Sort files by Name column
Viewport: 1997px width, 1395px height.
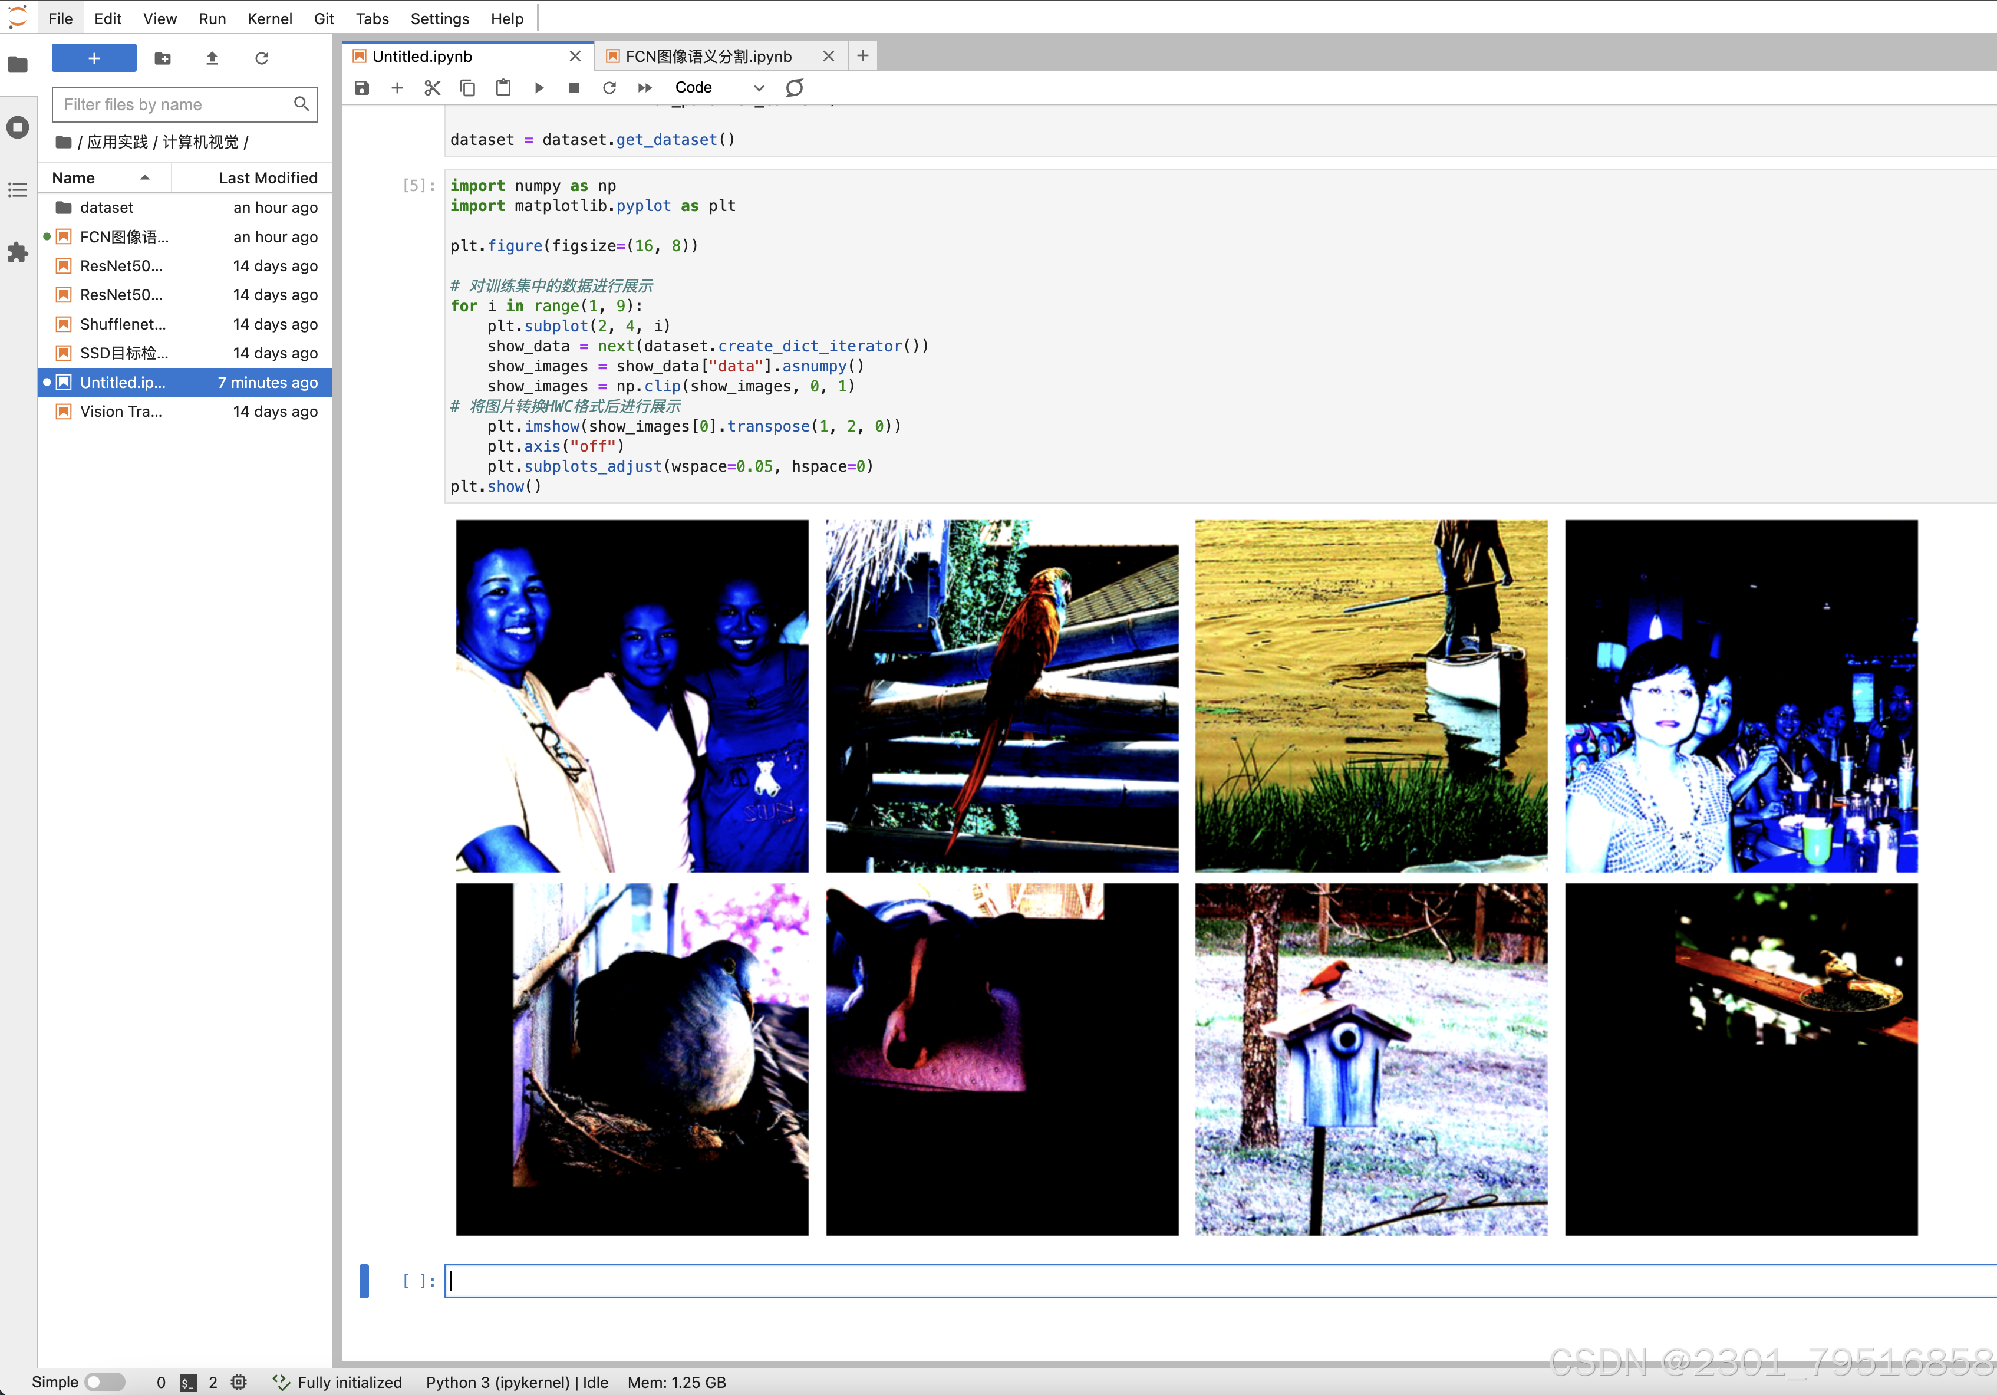104,177
